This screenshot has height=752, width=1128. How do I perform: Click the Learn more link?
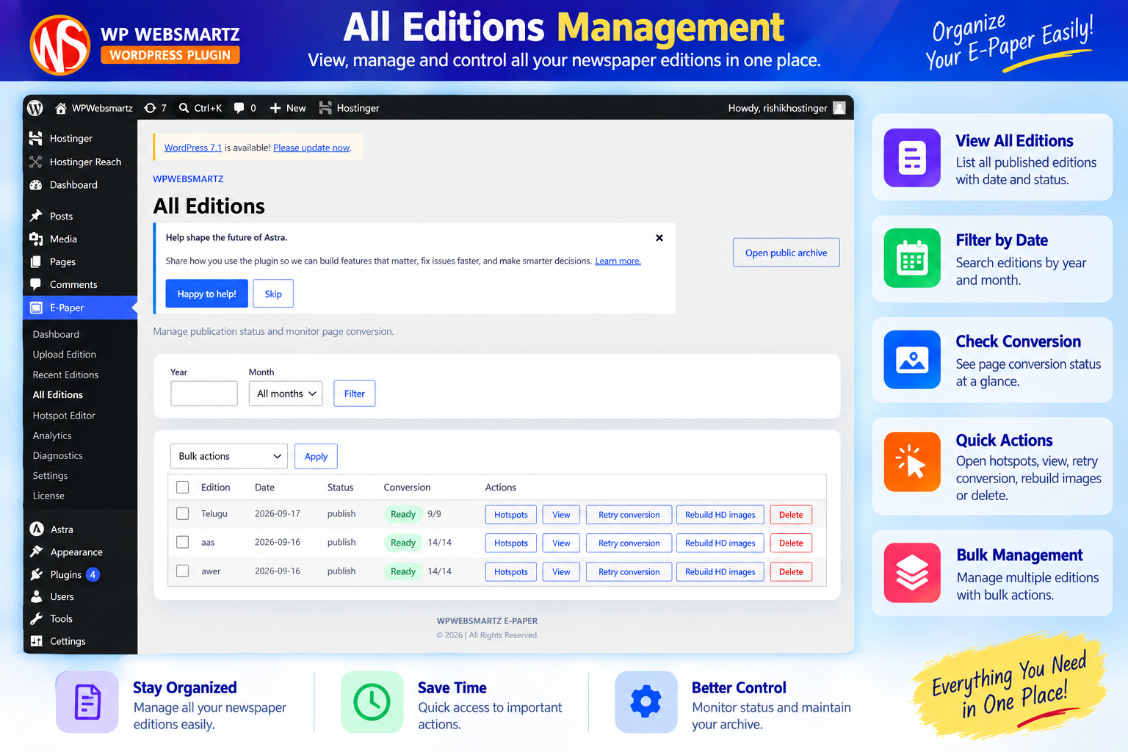coord(618,261)
